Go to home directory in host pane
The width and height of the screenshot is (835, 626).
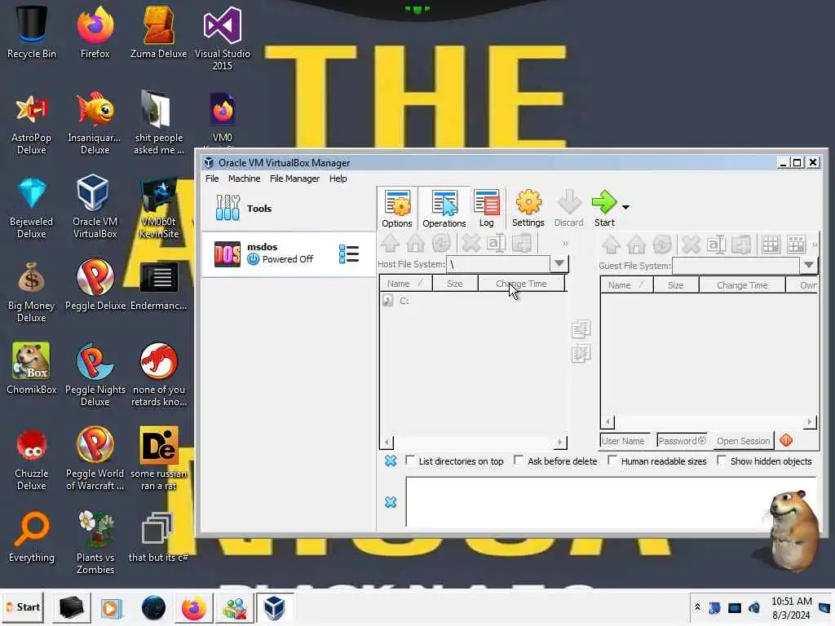[416, 244]
